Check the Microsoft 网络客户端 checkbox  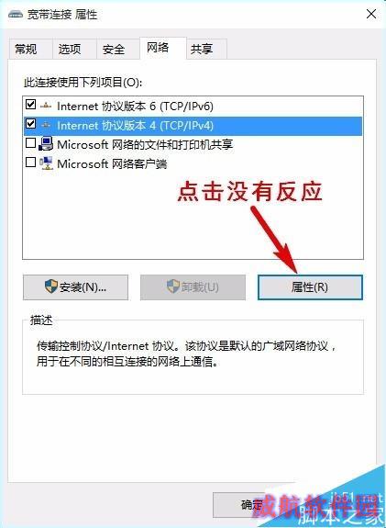(30, 163)
